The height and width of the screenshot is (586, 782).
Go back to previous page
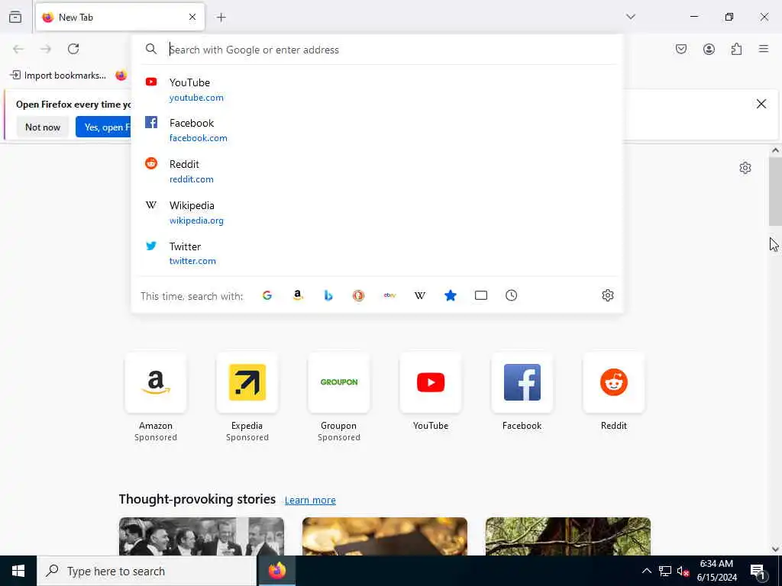(18, 49)
